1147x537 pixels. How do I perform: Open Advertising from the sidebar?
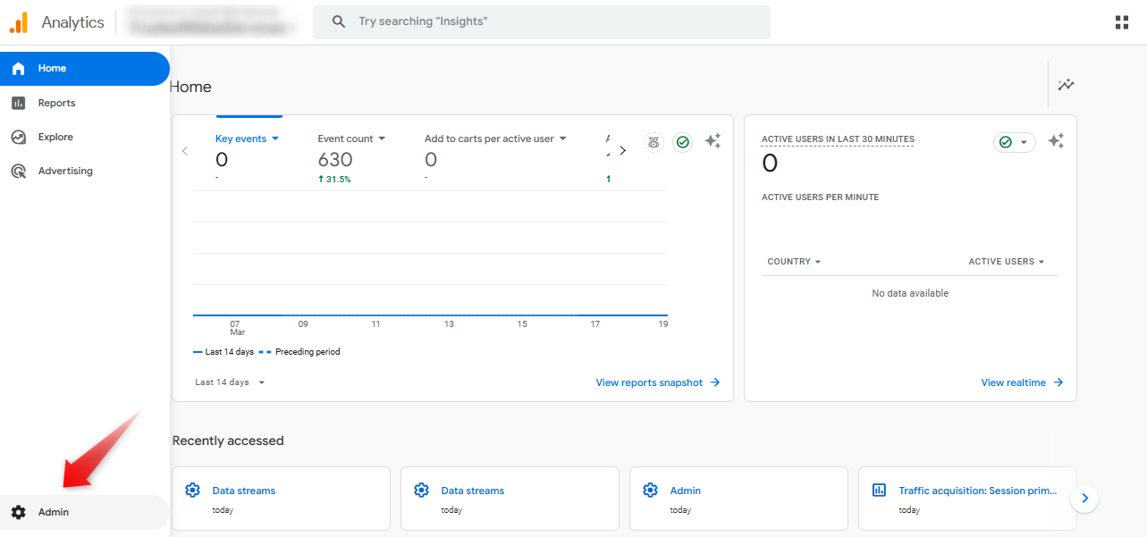click(84, 171)
